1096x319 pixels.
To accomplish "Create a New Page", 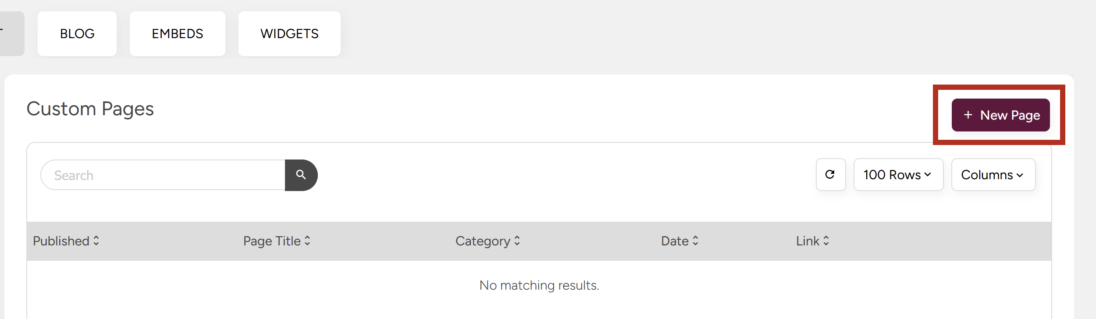I will 1000,115.
